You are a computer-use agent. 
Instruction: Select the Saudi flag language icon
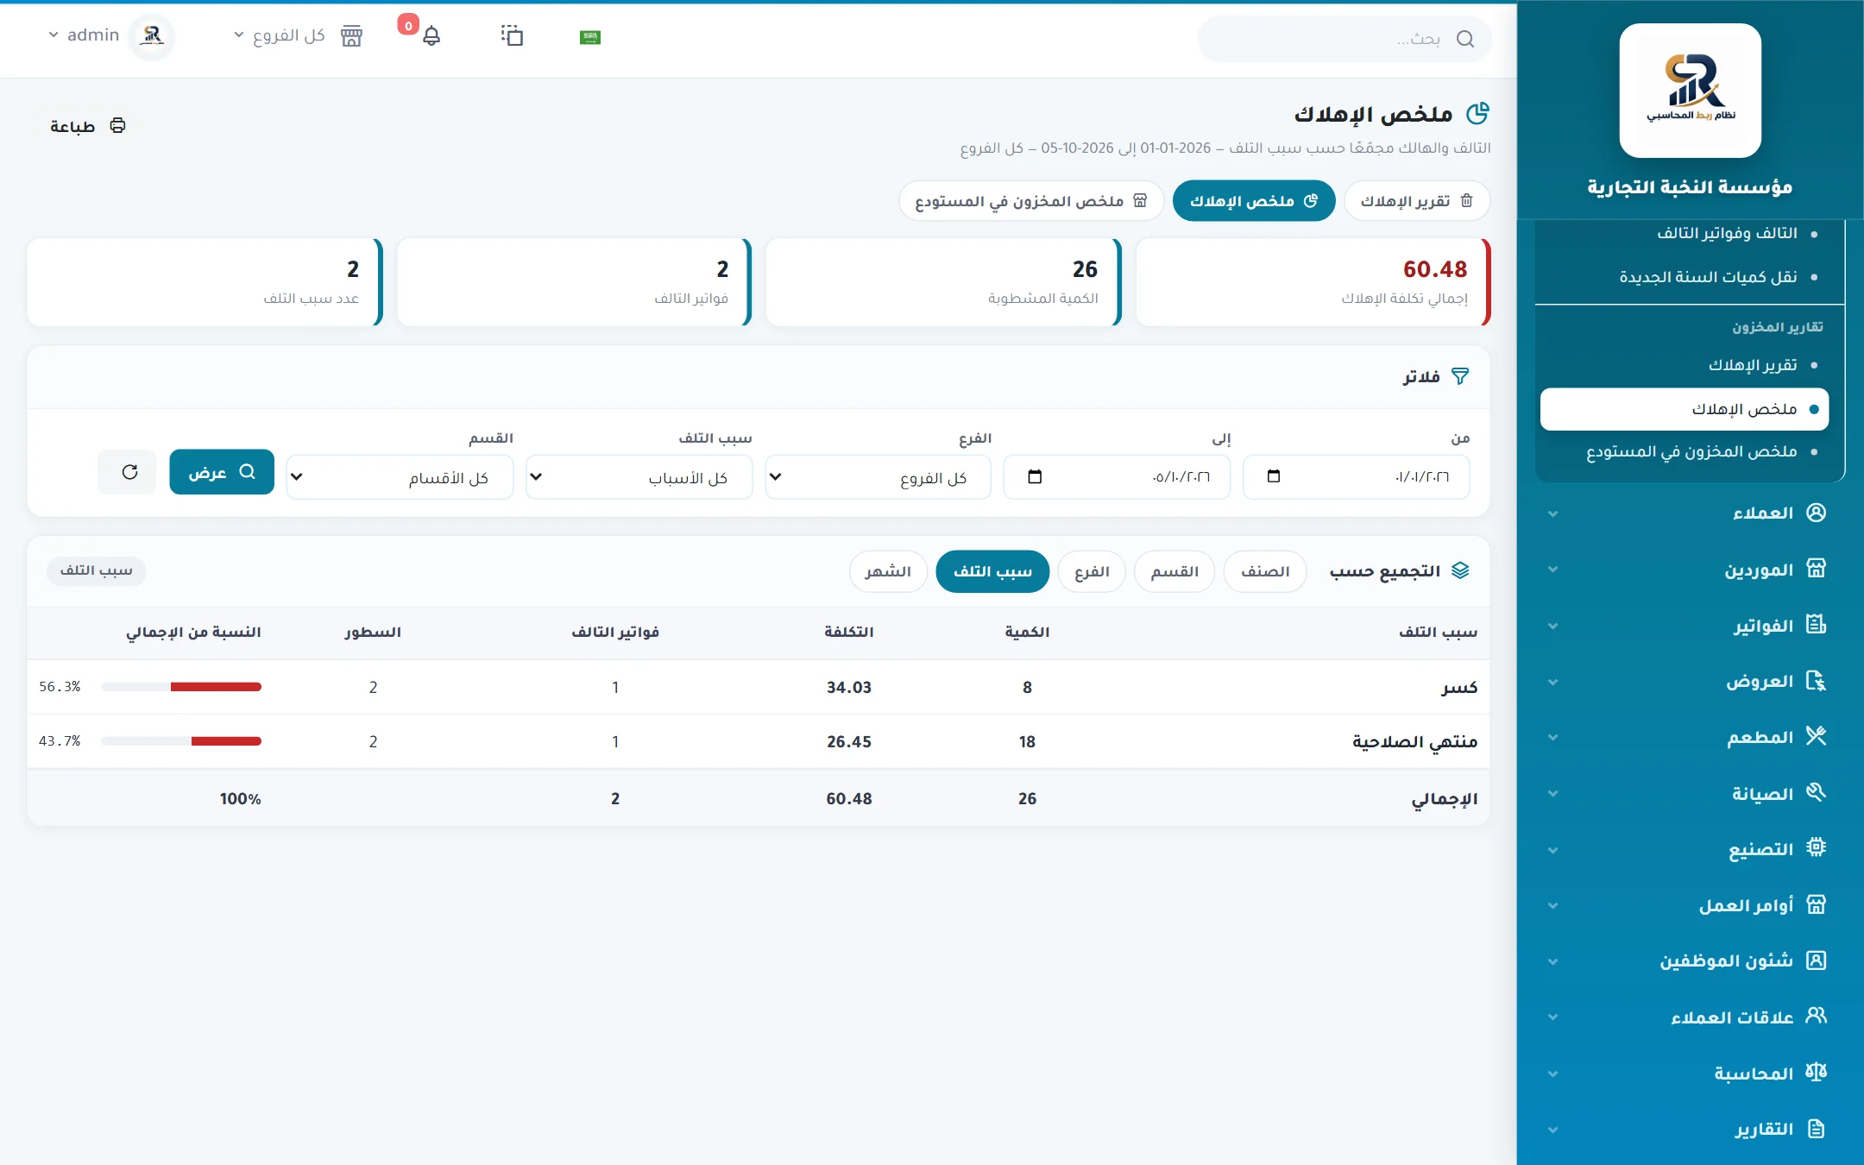click(x=590, y=37)
